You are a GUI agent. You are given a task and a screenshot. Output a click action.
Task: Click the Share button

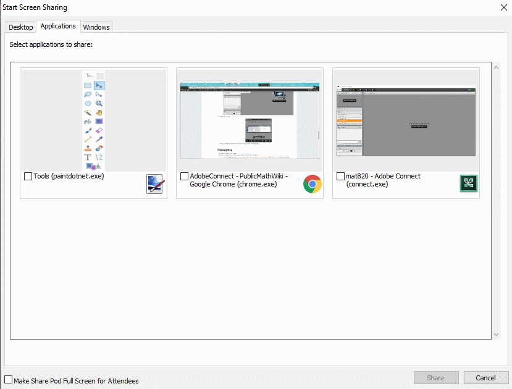coord(436,378)
